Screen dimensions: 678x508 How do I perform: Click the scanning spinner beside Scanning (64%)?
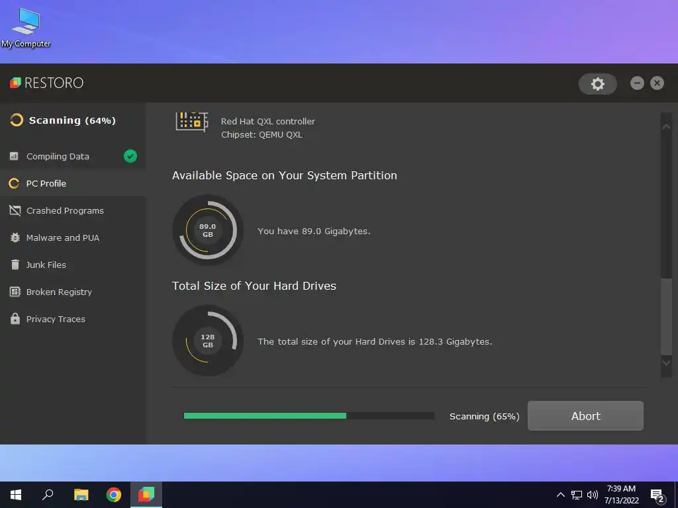(x=17, y=120)
